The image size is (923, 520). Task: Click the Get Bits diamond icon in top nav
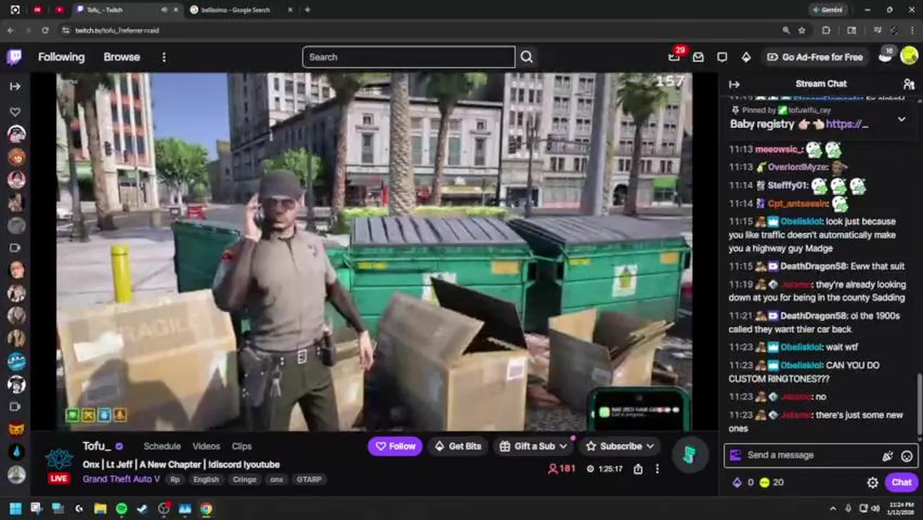tap(746, 57)
